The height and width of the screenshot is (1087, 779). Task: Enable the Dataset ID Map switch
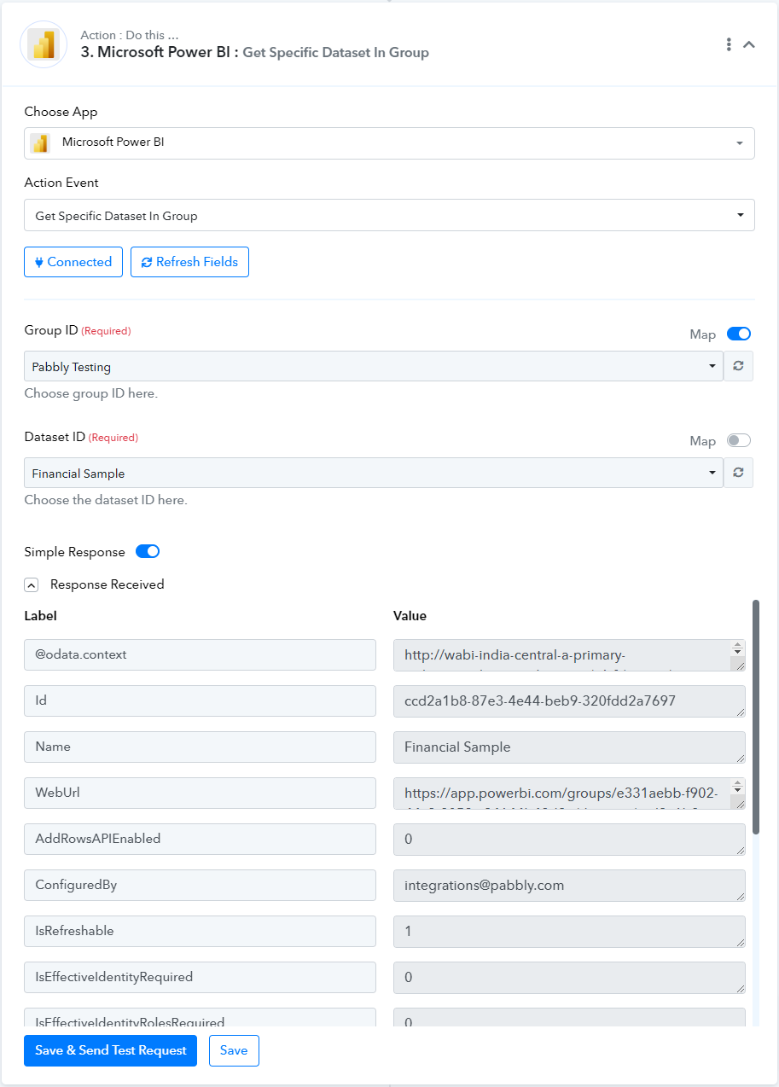pyautogui.click(x=739, y=440)
